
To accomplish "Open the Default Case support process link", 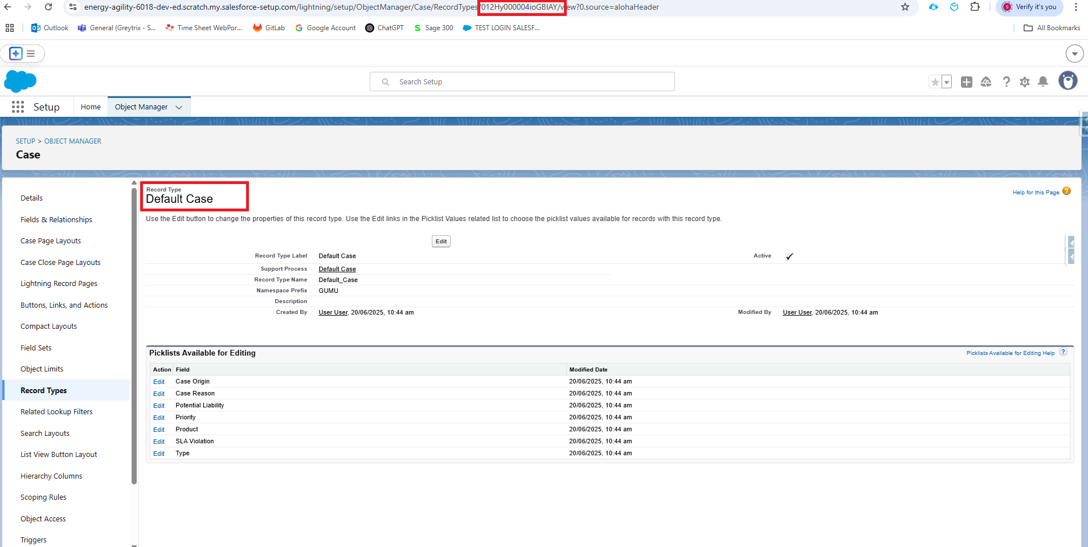I will tap(337, 269).
